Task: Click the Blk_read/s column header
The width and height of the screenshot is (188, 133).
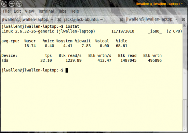Action: tap(70, 56)
